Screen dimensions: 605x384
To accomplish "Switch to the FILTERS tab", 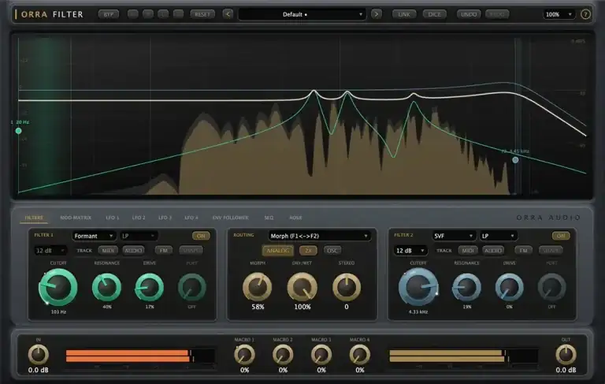I will (x=34, y=218).
